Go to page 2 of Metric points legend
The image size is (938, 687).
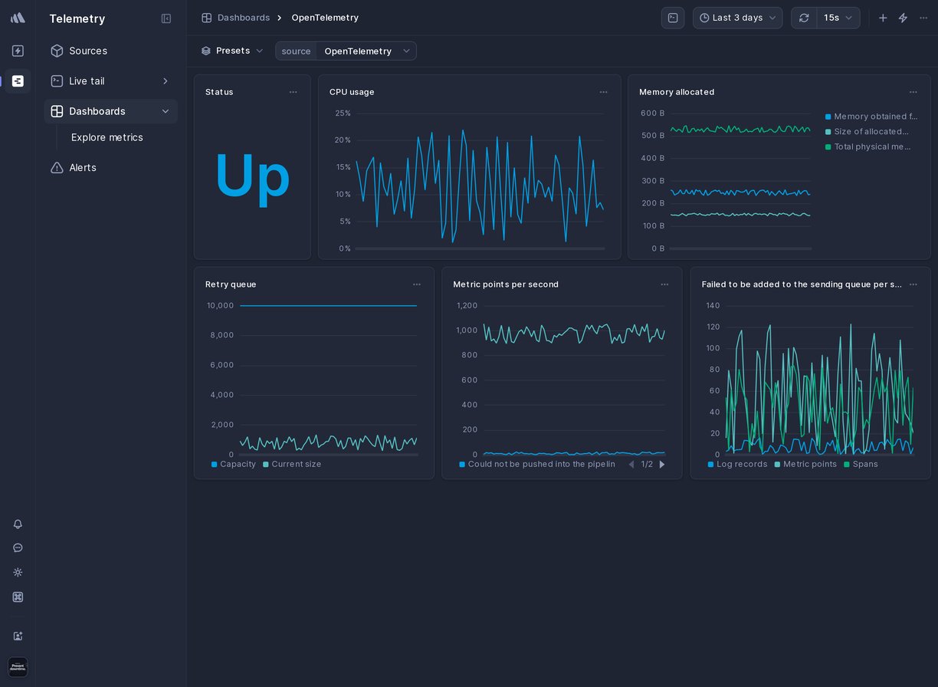point(662,465)
